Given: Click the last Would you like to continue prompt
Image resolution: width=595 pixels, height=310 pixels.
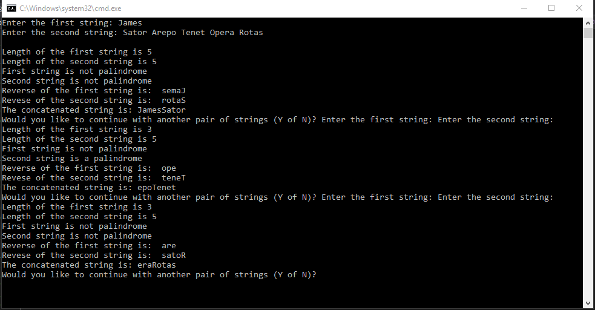Looking at the screenshot, I should point(159,275).
